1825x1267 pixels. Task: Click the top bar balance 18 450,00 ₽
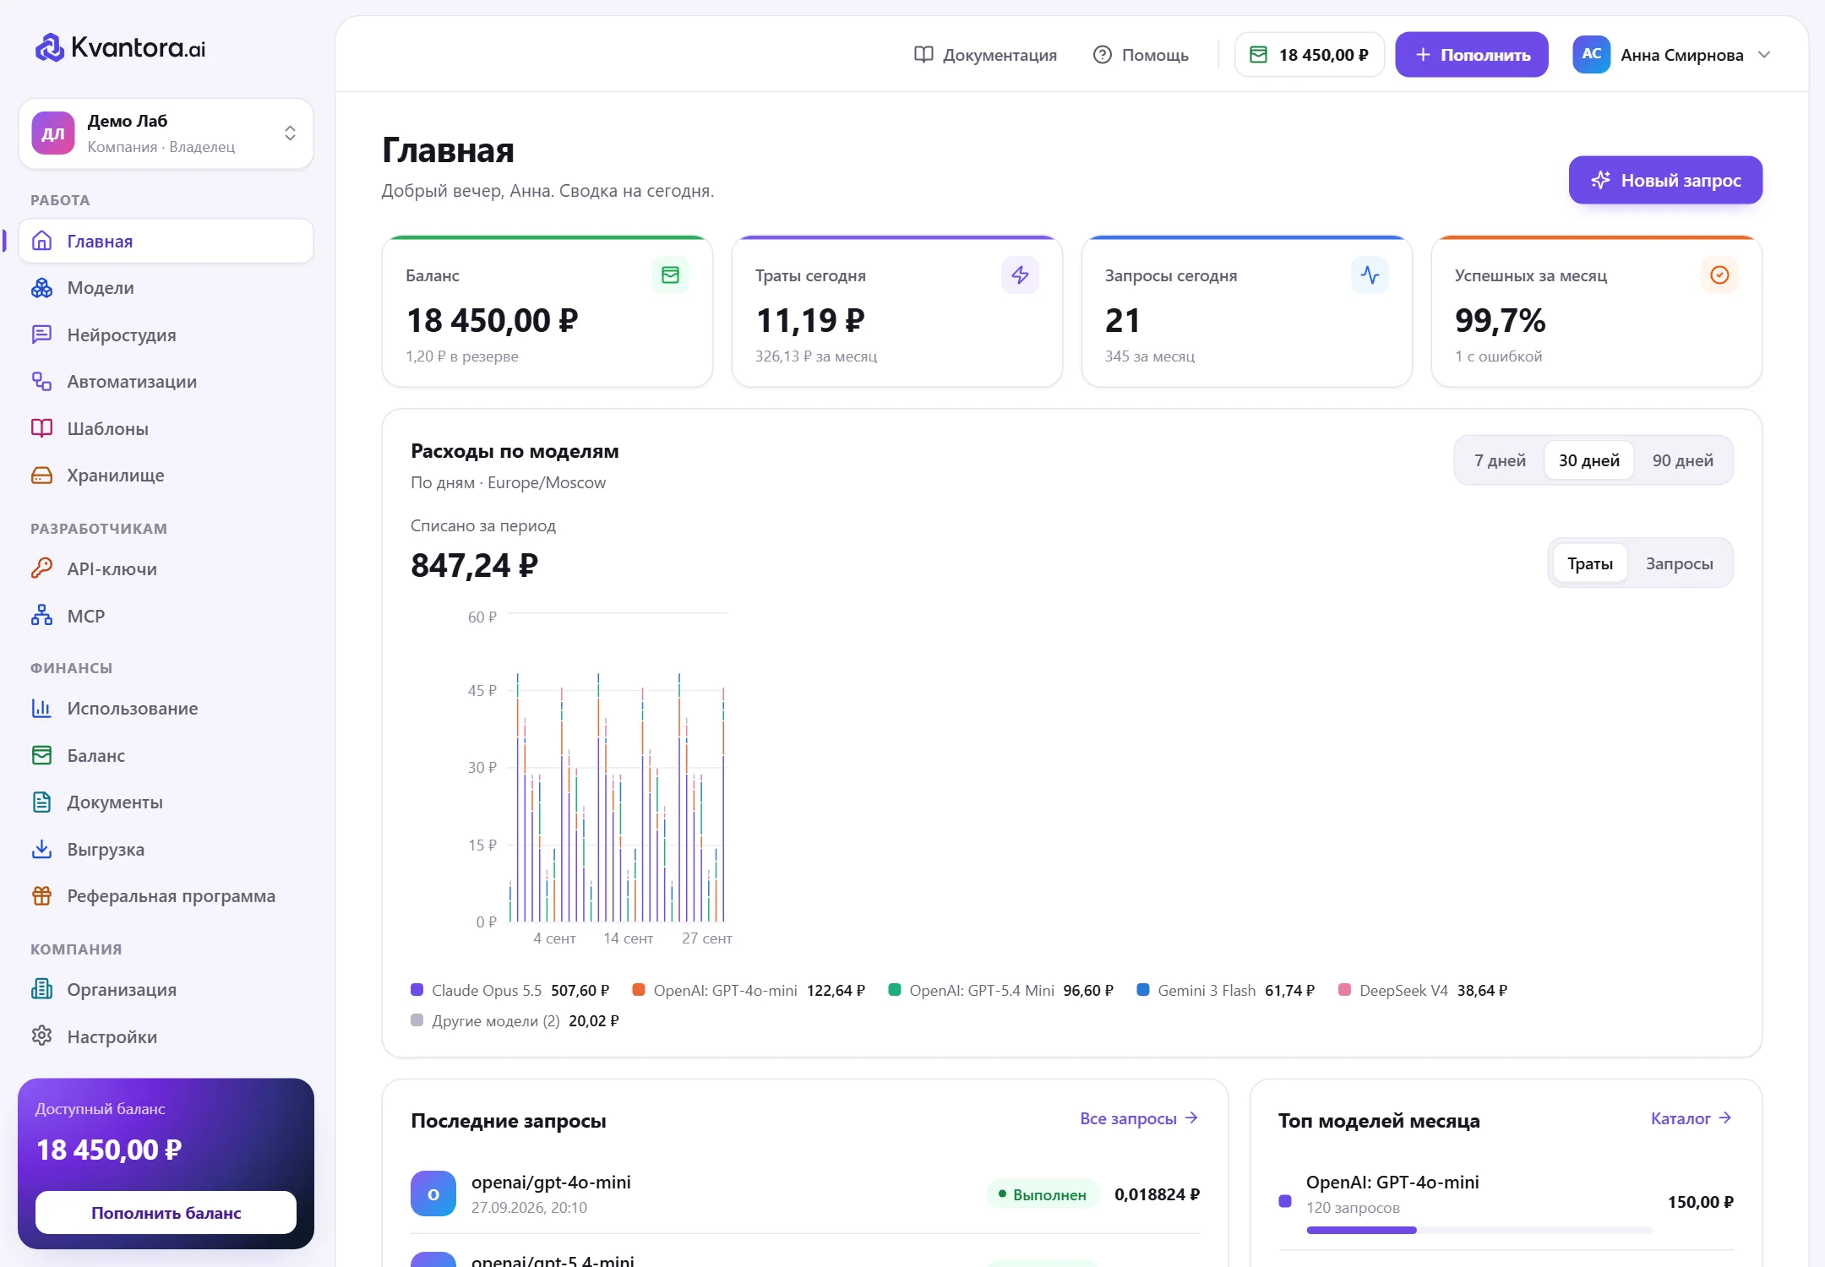pyautogui.click(x=1309, y=55)
